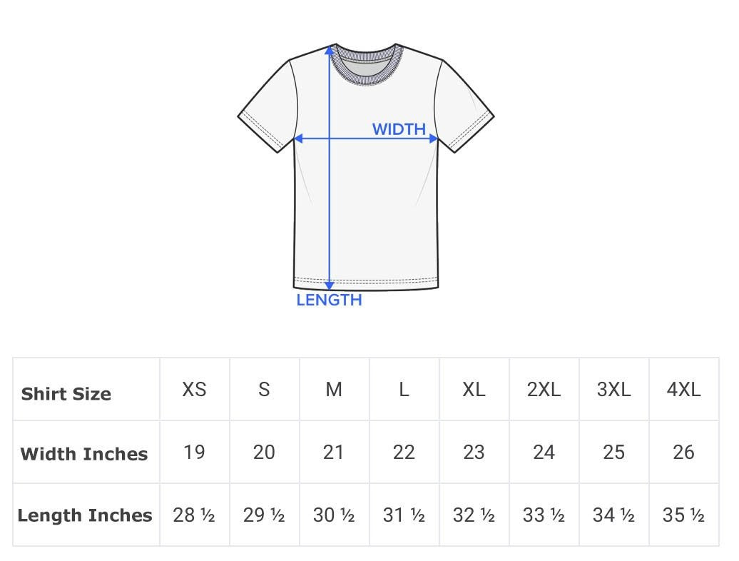Select the M size cell
The image size is (739, 561).
tap(334, 389)
